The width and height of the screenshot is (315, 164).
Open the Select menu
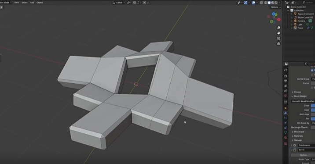25,3
